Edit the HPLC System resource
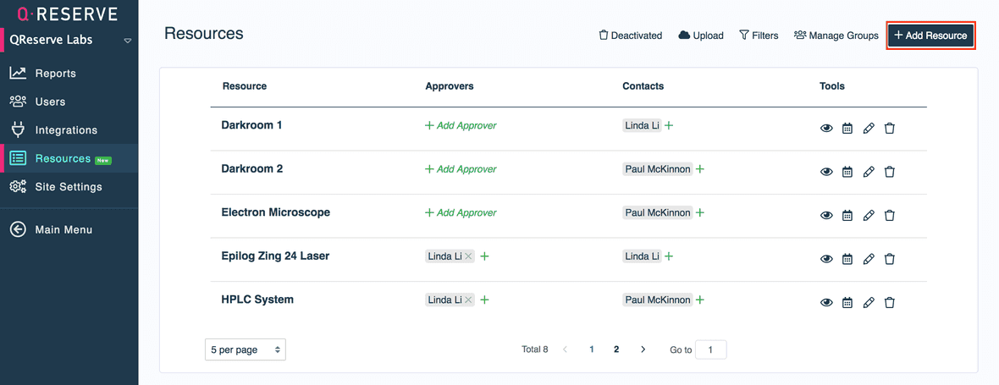This screenshot has height=385, width=999. [x=869, y=302]
